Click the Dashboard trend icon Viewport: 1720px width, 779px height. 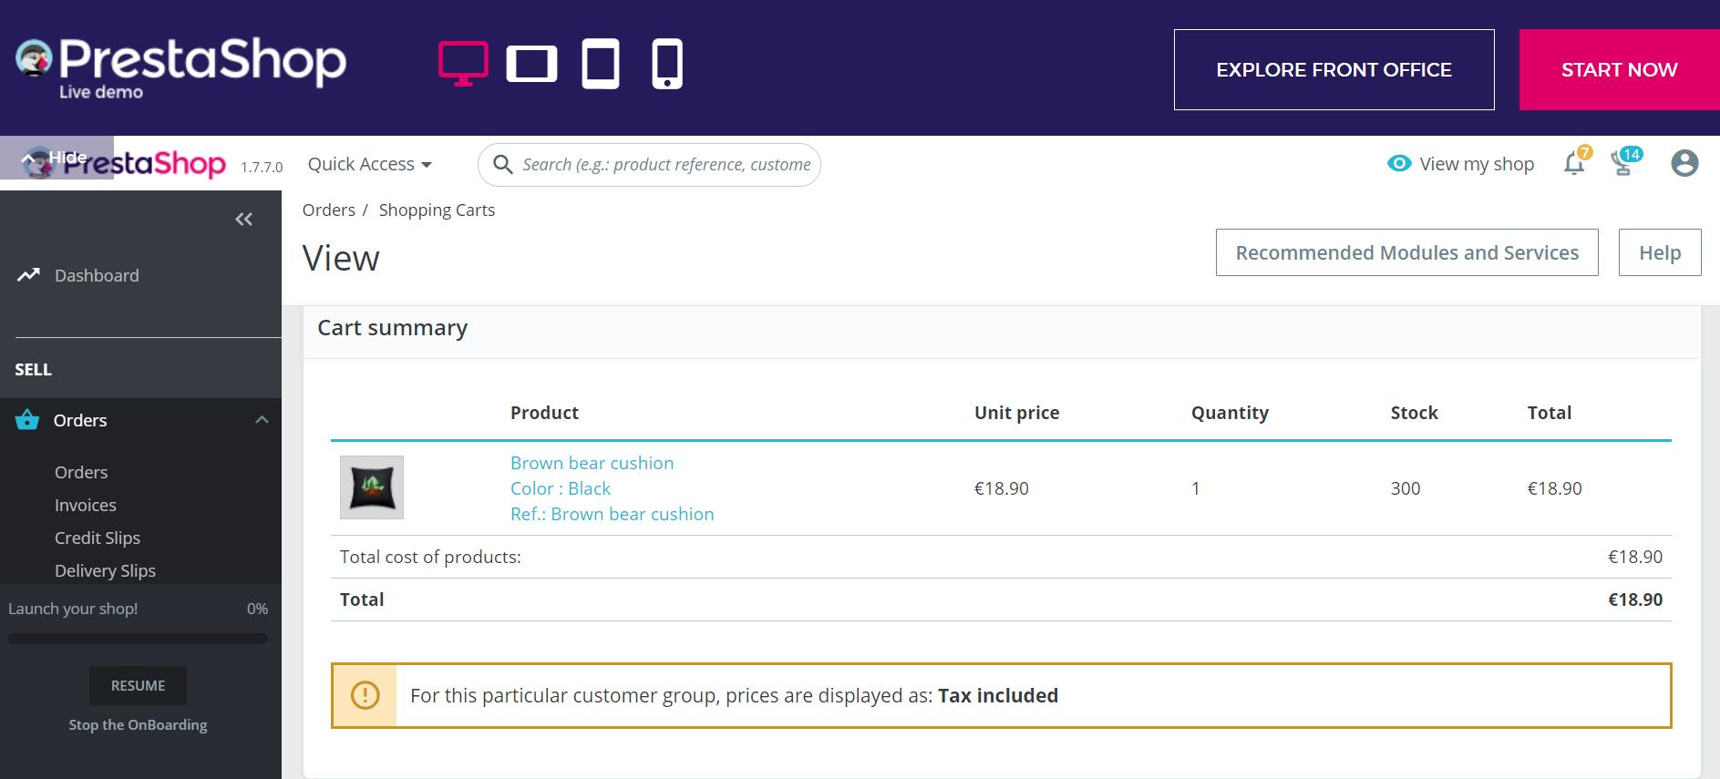click(28, 275)
